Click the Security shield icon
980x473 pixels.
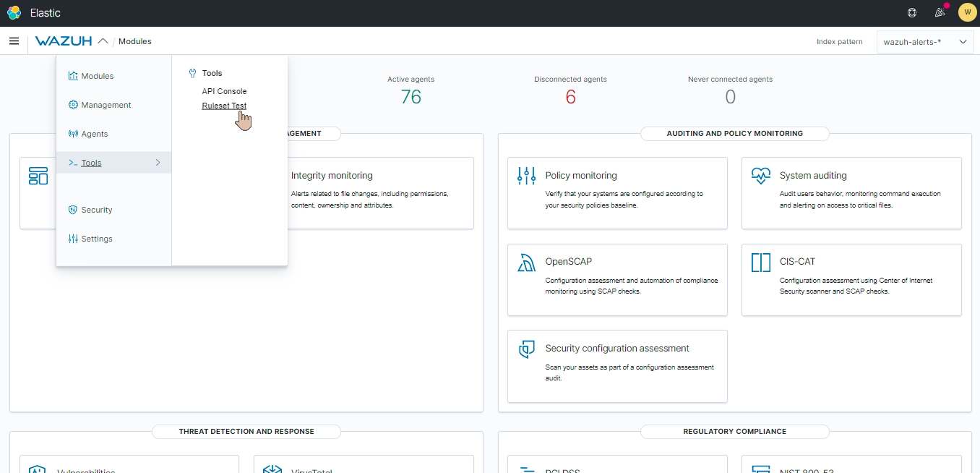(x=73, y=210)
